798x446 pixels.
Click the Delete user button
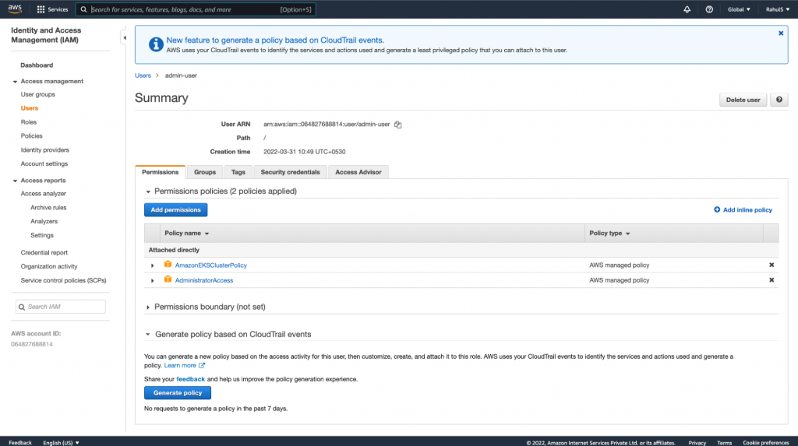pos(743,100)
